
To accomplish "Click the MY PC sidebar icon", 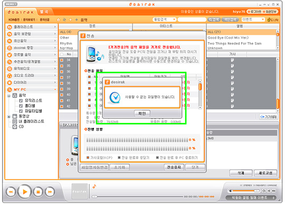I will tap(9, 90).
